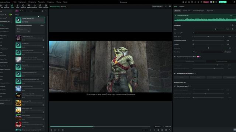
Task: Toggle AI voice enhancement switch
Action: (175, 57)
